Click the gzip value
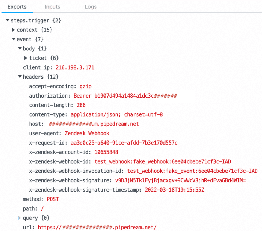Image resolution: width=262 pixels, height=231 pixels. (x=85, y=86)
